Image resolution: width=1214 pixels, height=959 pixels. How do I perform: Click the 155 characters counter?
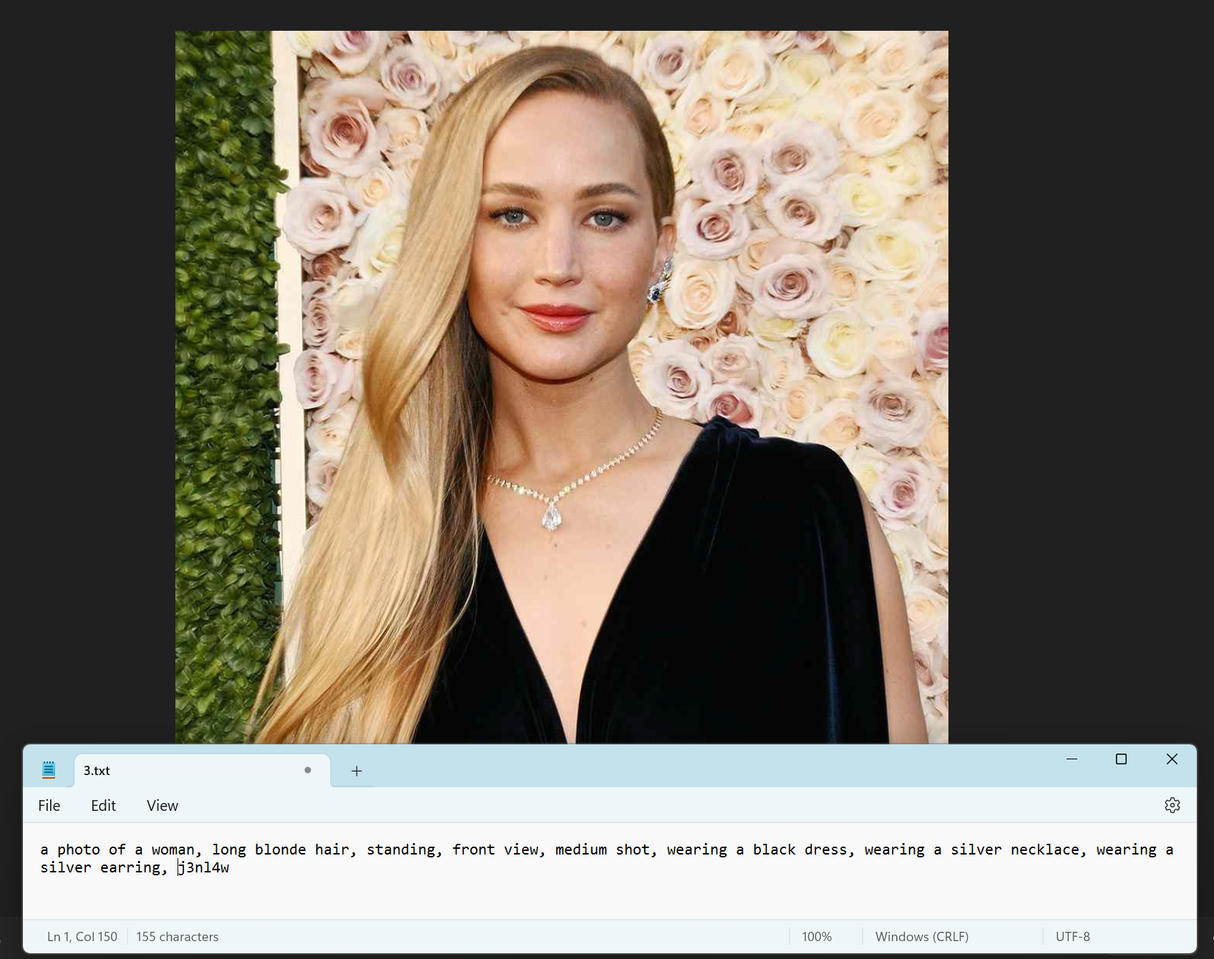pyautogui.click(x=177, y=936)
